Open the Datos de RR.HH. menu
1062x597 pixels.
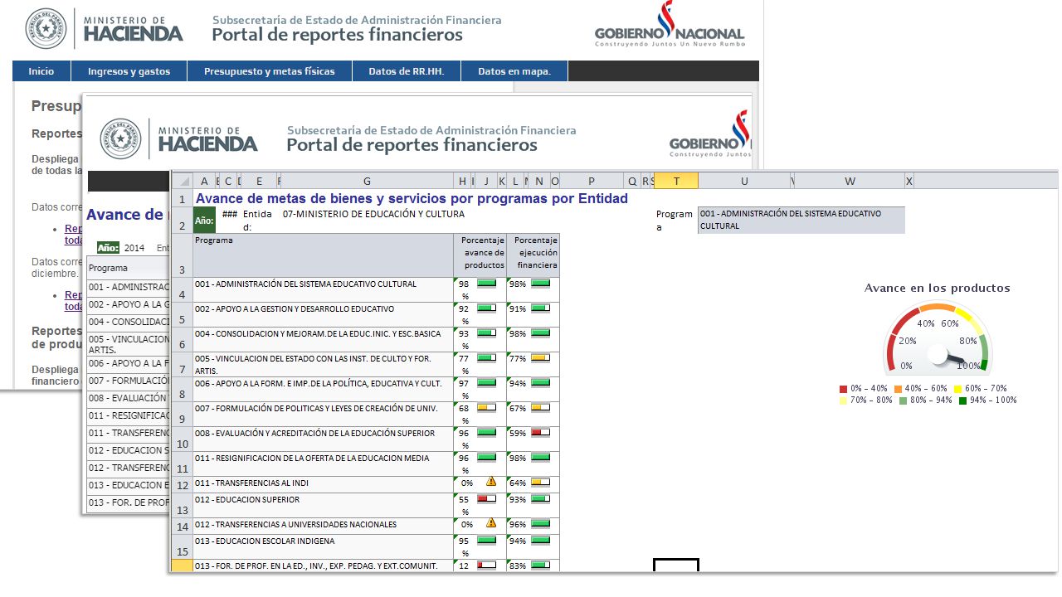[407, 71]
